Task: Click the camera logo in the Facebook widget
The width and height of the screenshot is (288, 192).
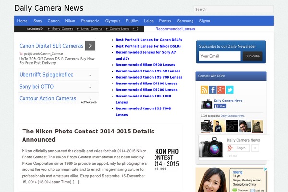Action: pos(206,104)
